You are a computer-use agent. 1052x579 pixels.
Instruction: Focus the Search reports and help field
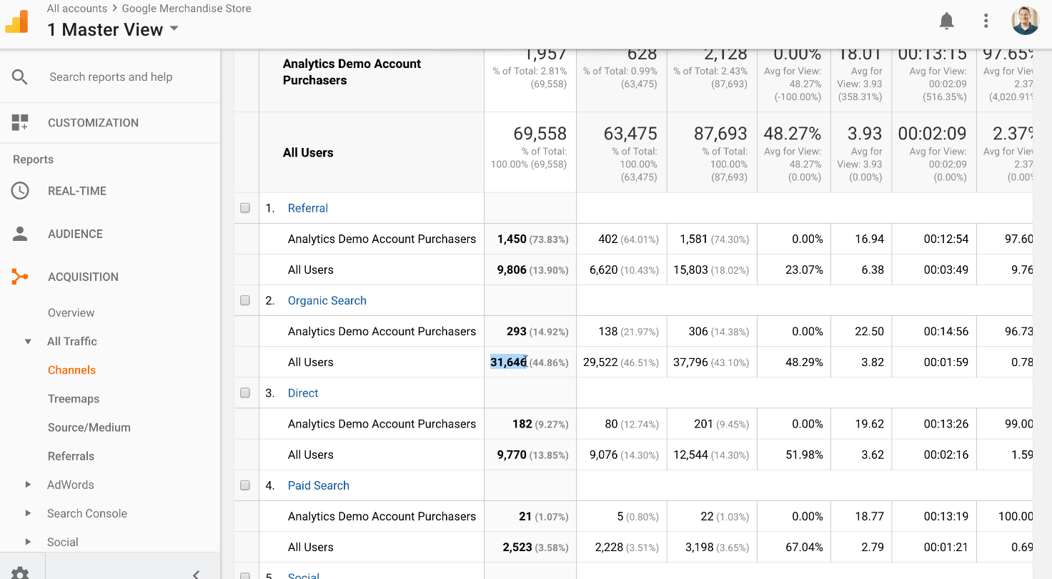click(x=111, y=77)
